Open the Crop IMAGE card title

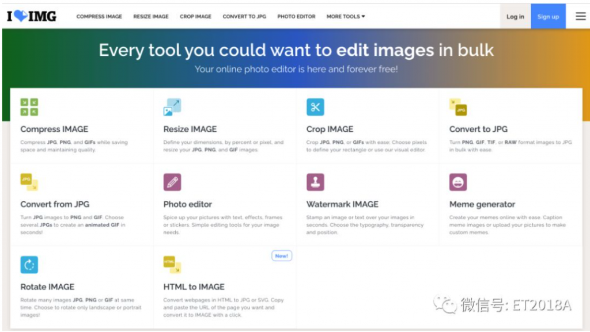330,129
